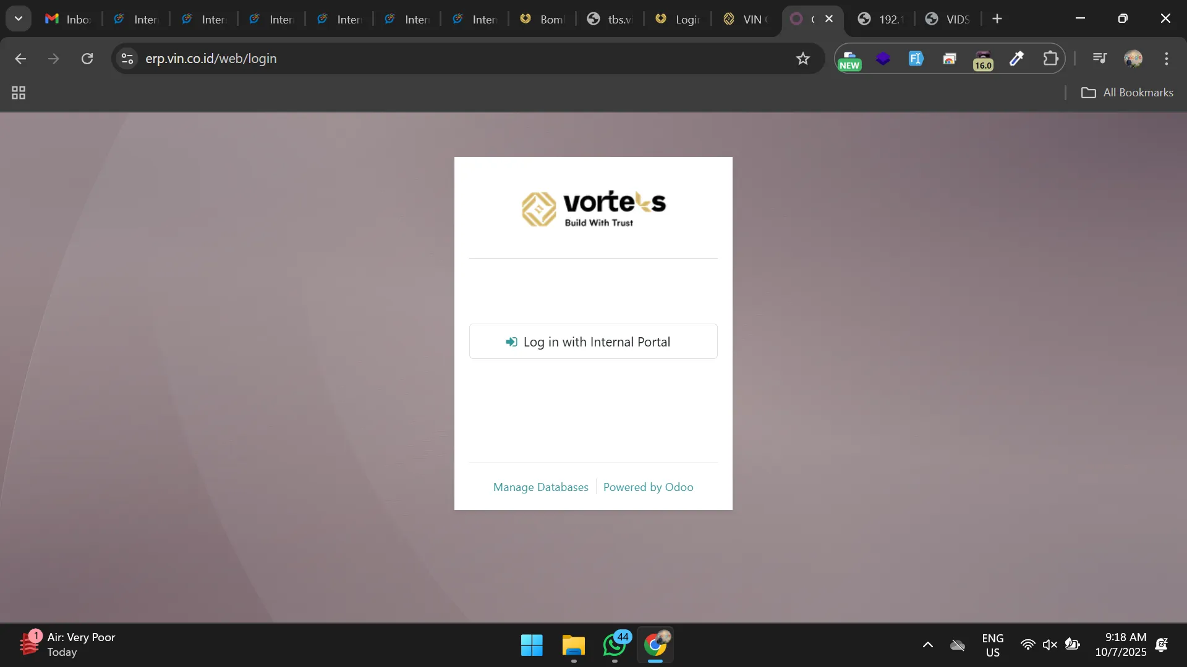1187x667 pixels.
Task: Toggle the muted speaker volume icon
Action: click(x=1049, y=645)
